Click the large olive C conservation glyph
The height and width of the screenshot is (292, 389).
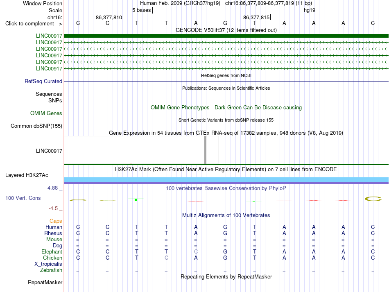point(373,199)
